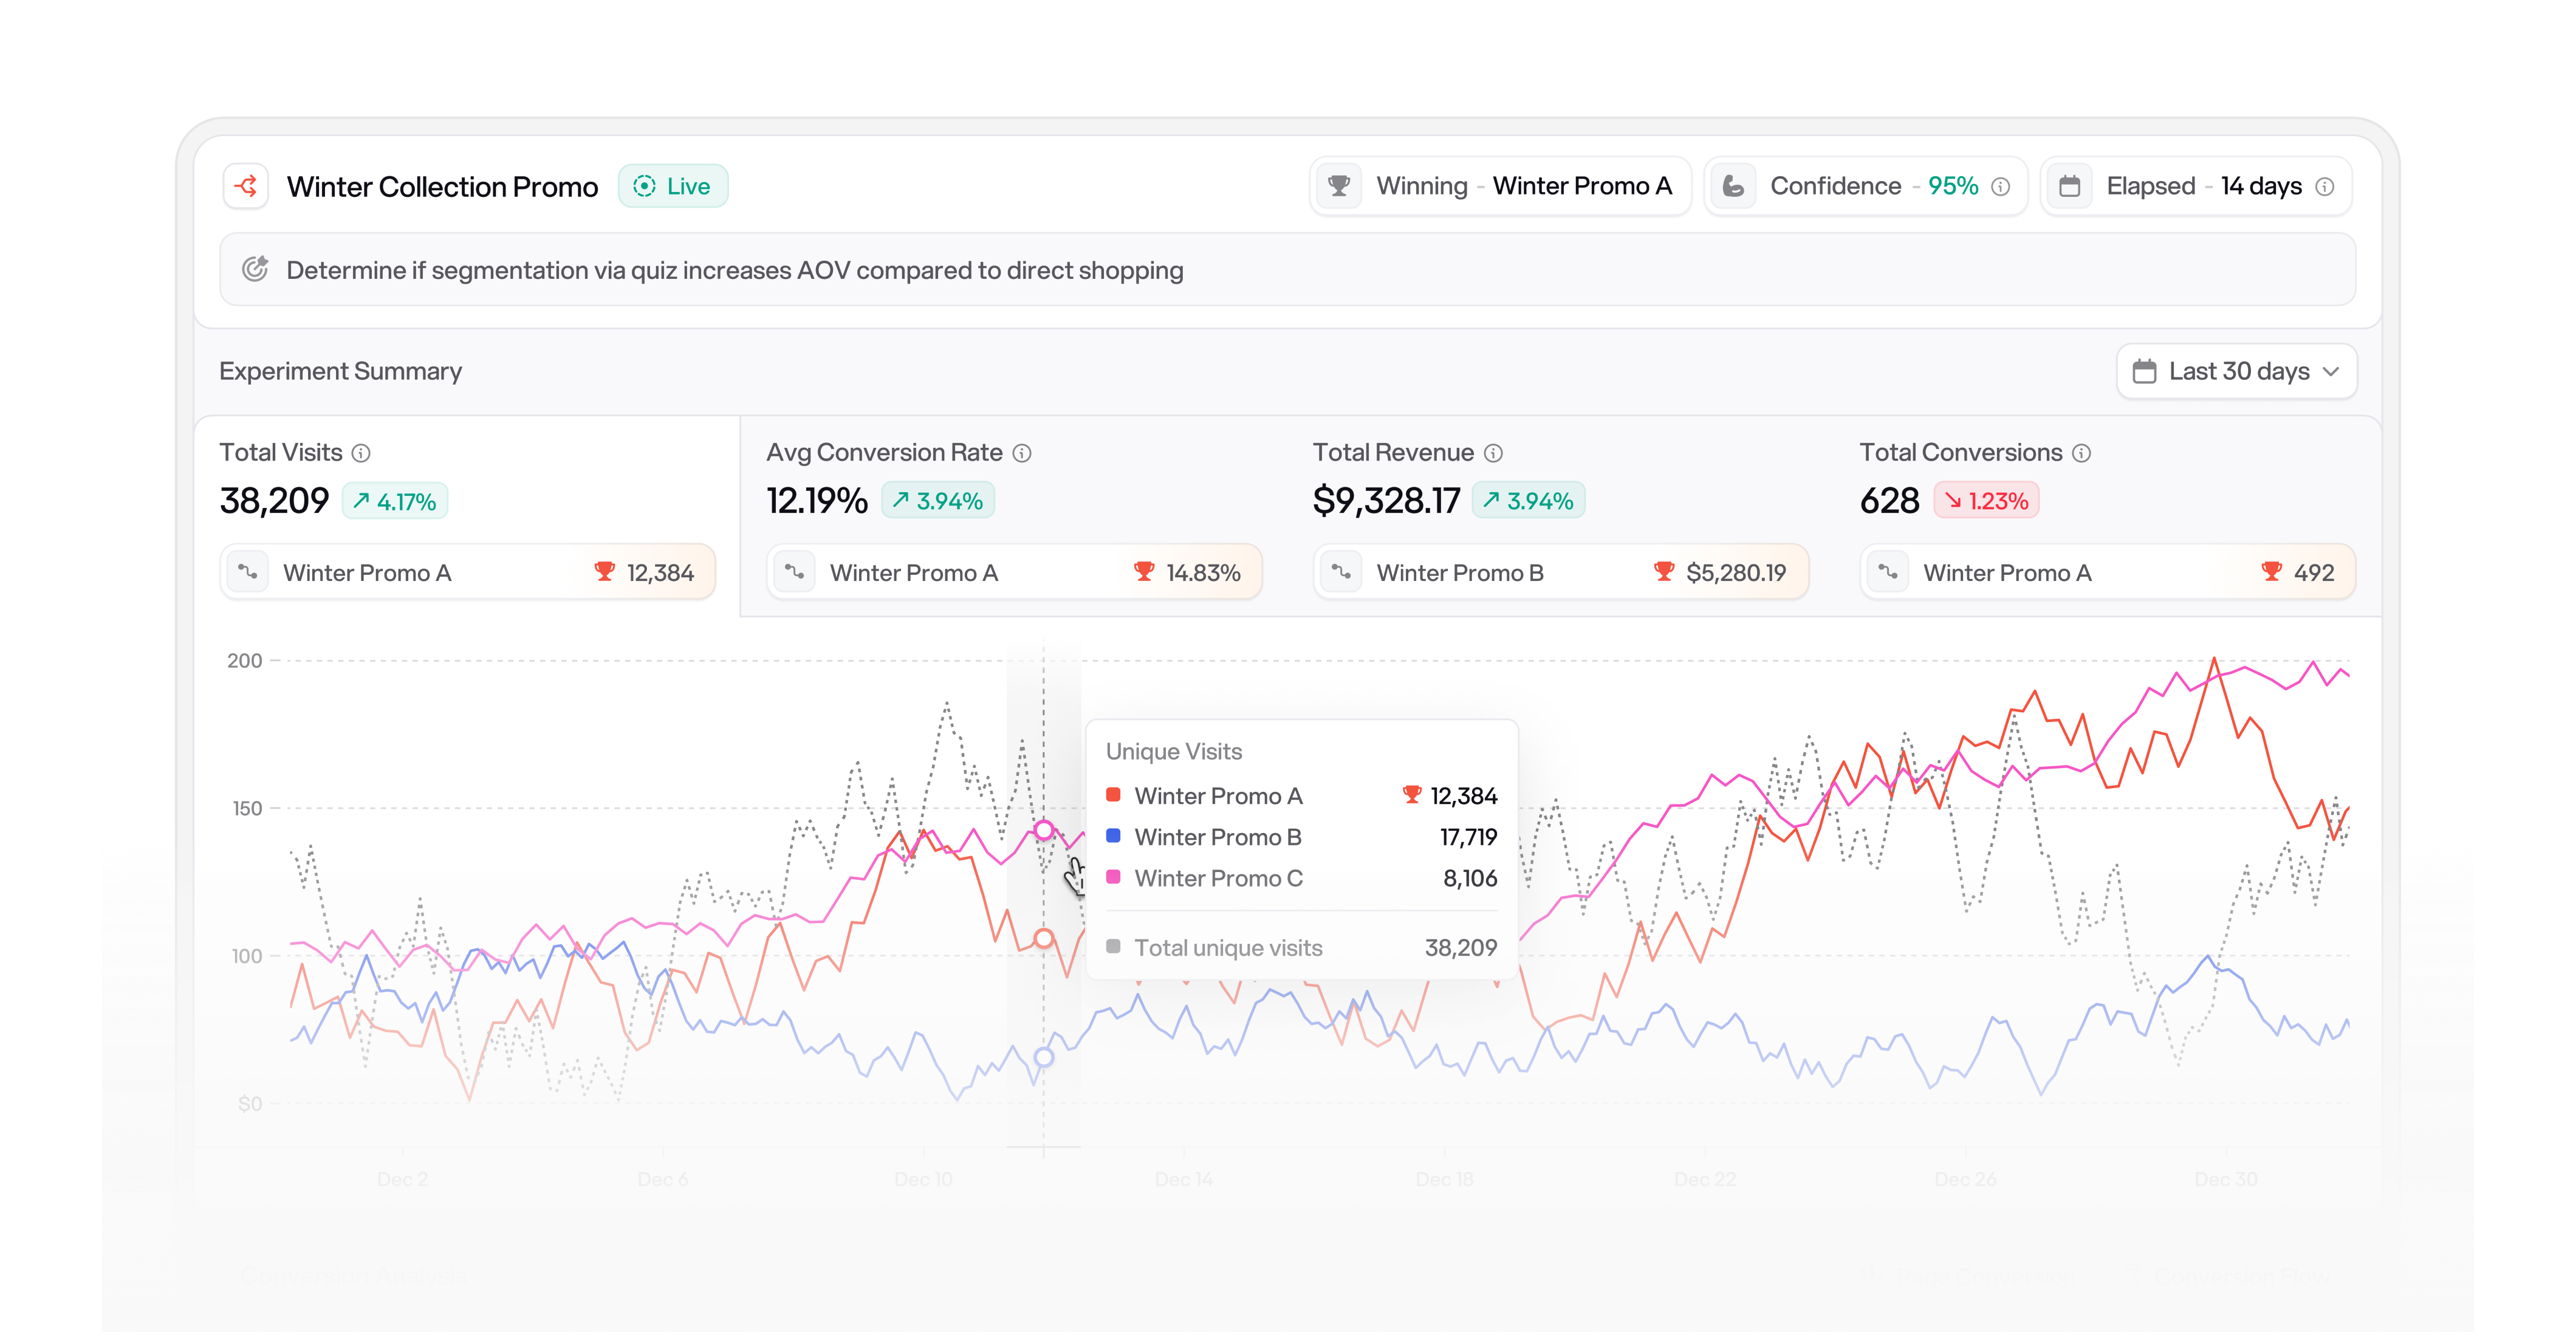Click the goal target icon beside the hypothesis text

tap(256, 269)
